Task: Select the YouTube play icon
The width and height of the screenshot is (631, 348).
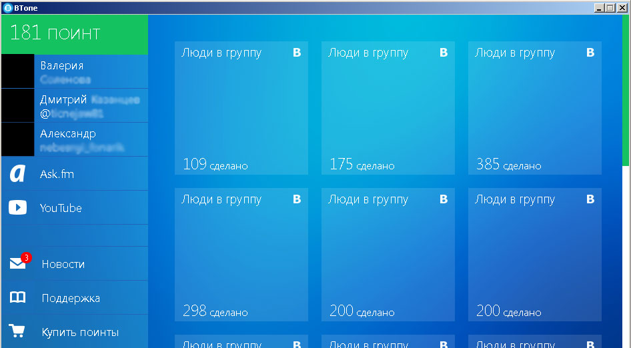Action: tap(18, 207)
